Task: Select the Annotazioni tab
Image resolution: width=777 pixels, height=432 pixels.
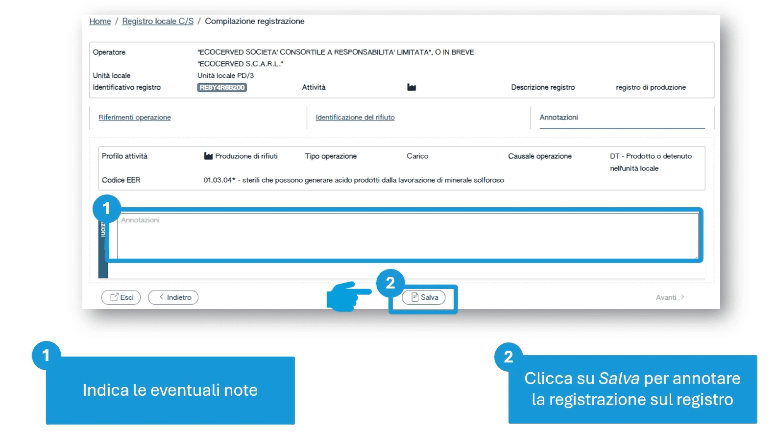Action: pyautogui.click(x=558, y=118)
